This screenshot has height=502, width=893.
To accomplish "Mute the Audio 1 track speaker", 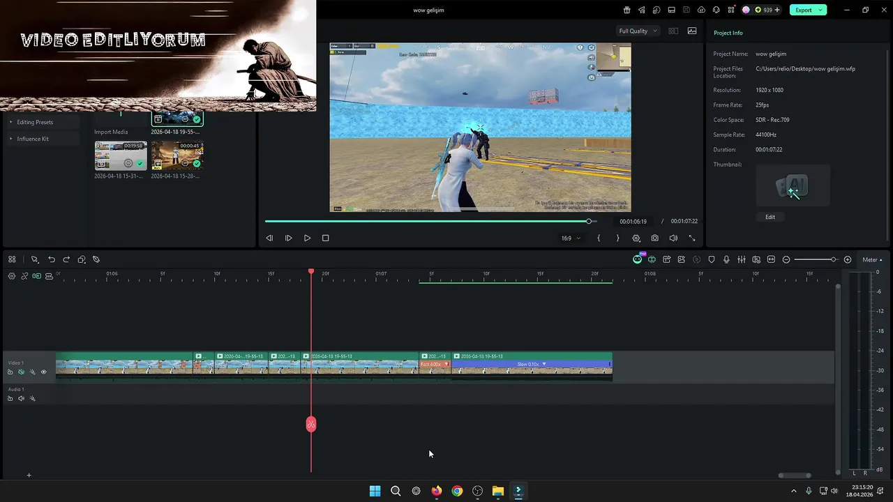I will pos(21,399).
